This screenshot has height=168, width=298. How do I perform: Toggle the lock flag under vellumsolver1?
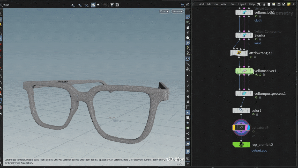264,75
